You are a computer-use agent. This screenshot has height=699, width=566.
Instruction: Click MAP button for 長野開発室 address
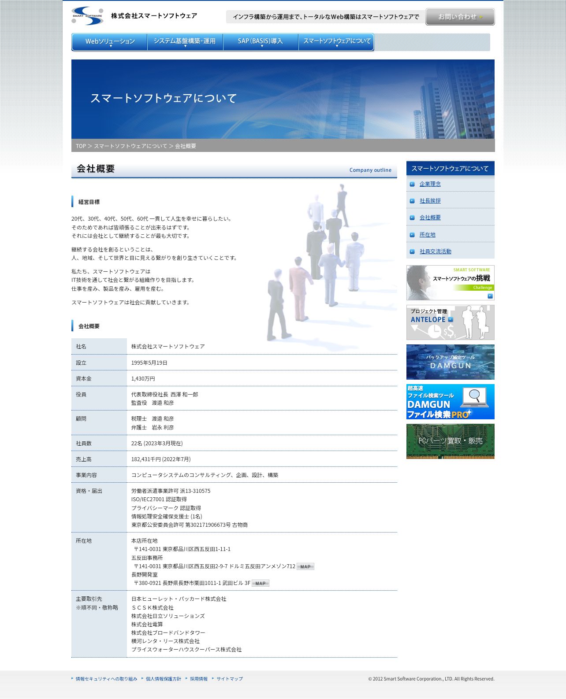(261, 583)
